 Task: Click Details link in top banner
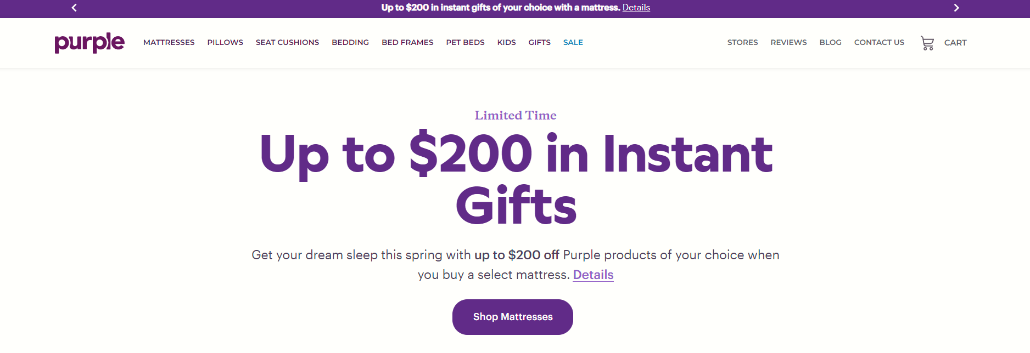coord(636,8)
